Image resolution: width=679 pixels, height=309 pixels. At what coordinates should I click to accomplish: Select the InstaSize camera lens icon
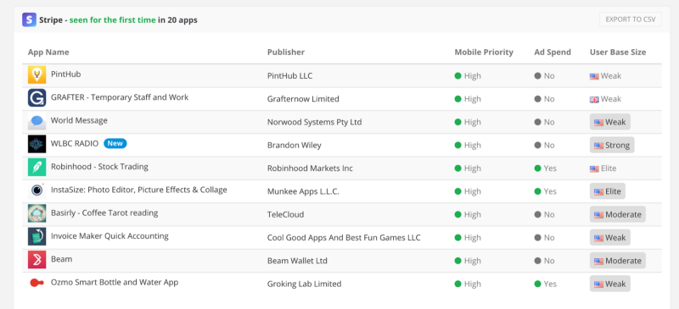coord(36,190)
